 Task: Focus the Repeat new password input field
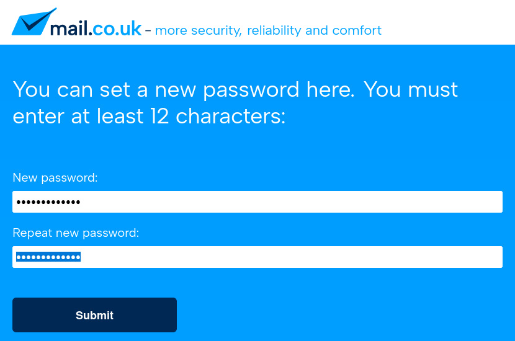click(257, 257)
